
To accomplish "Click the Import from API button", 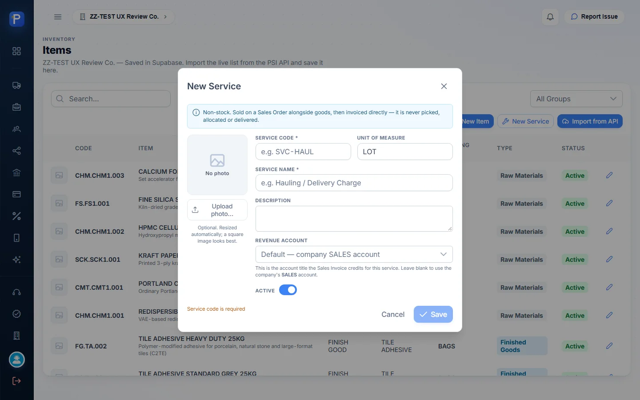I will coord(590,121).
